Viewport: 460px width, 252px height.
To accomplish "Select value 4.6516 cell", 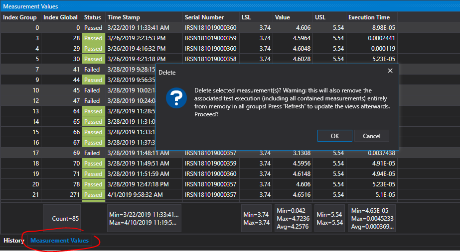I will point(293,195).
